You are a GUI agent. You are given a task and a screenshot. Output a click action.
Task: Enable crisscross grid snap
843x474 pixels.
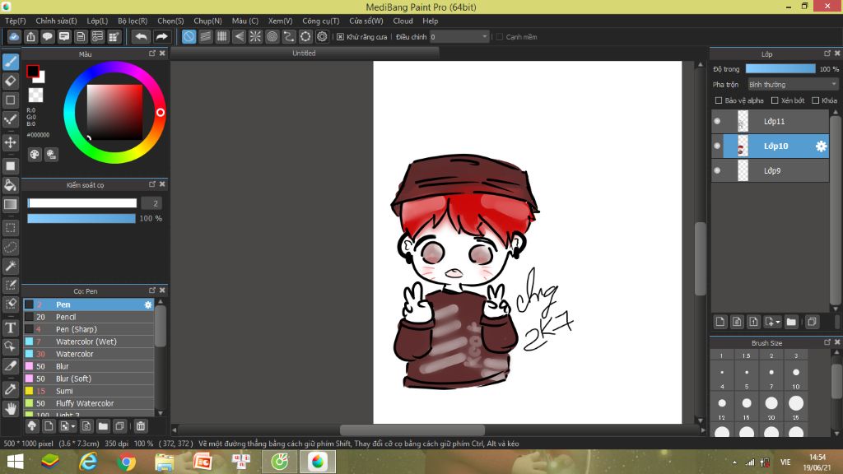222,36
